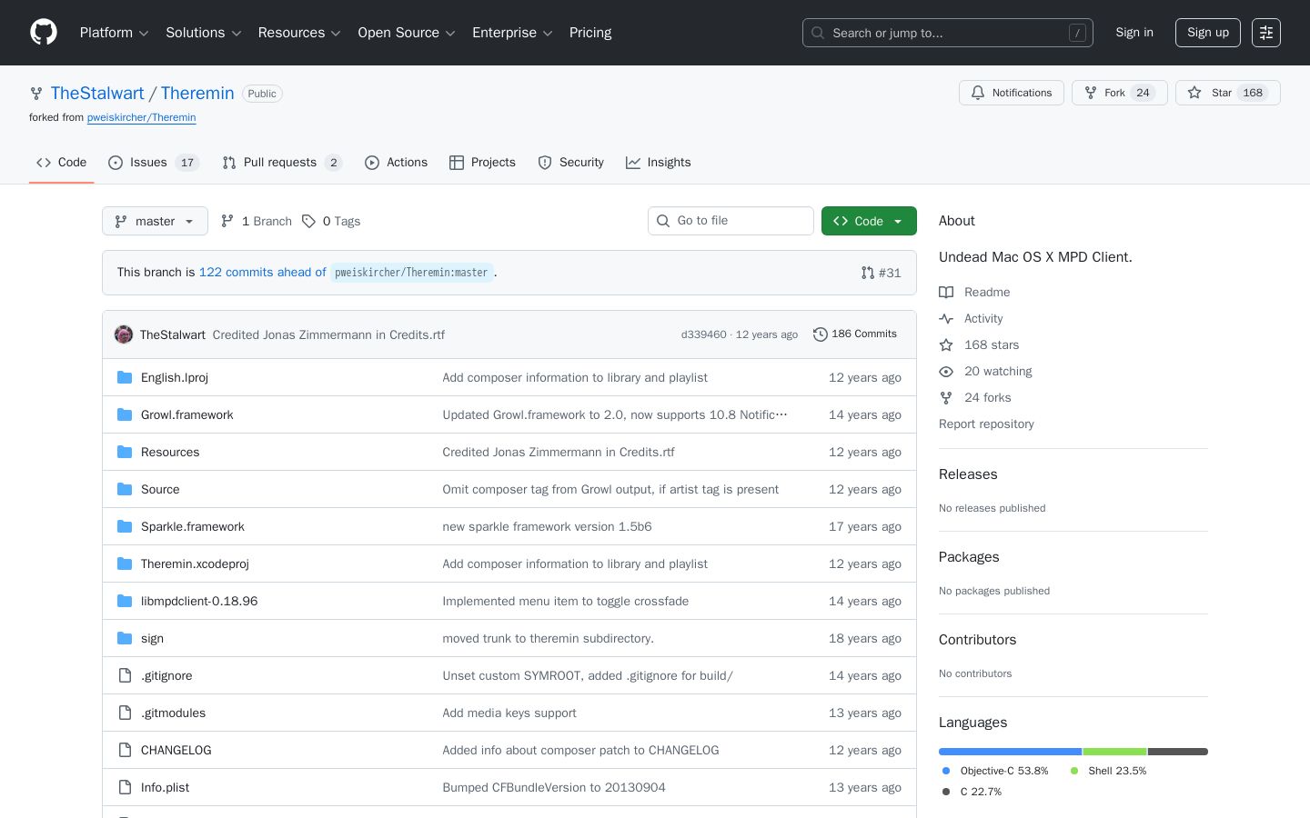Open the Security tab

570,163
